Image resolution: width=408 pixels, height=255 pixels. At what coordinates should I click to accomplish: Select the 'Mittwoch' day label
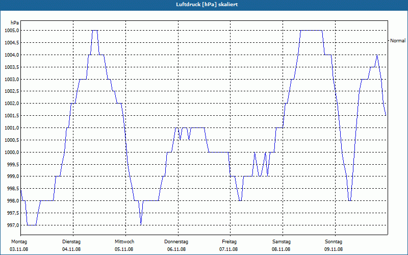124,242
